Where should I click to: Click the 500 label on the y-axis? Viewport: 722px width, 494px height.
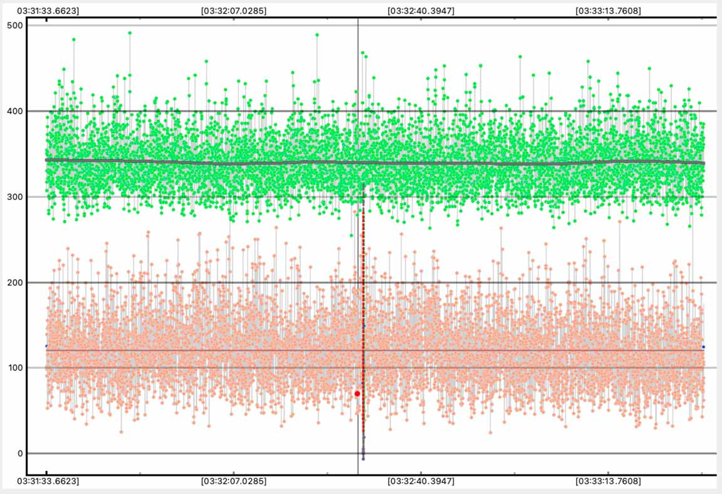point(14,26)
